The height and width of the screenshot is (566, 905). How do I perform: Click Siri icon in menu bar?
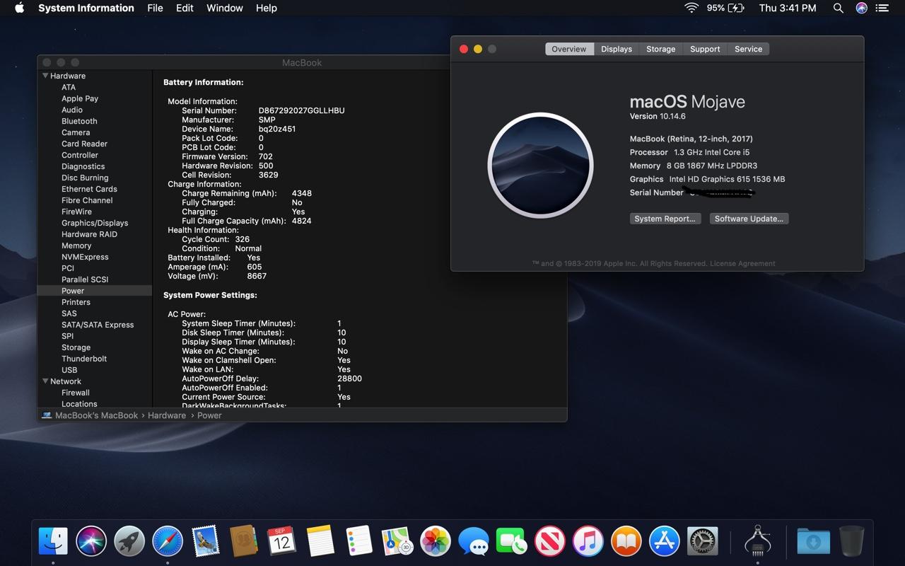click(x=861, y=8)
